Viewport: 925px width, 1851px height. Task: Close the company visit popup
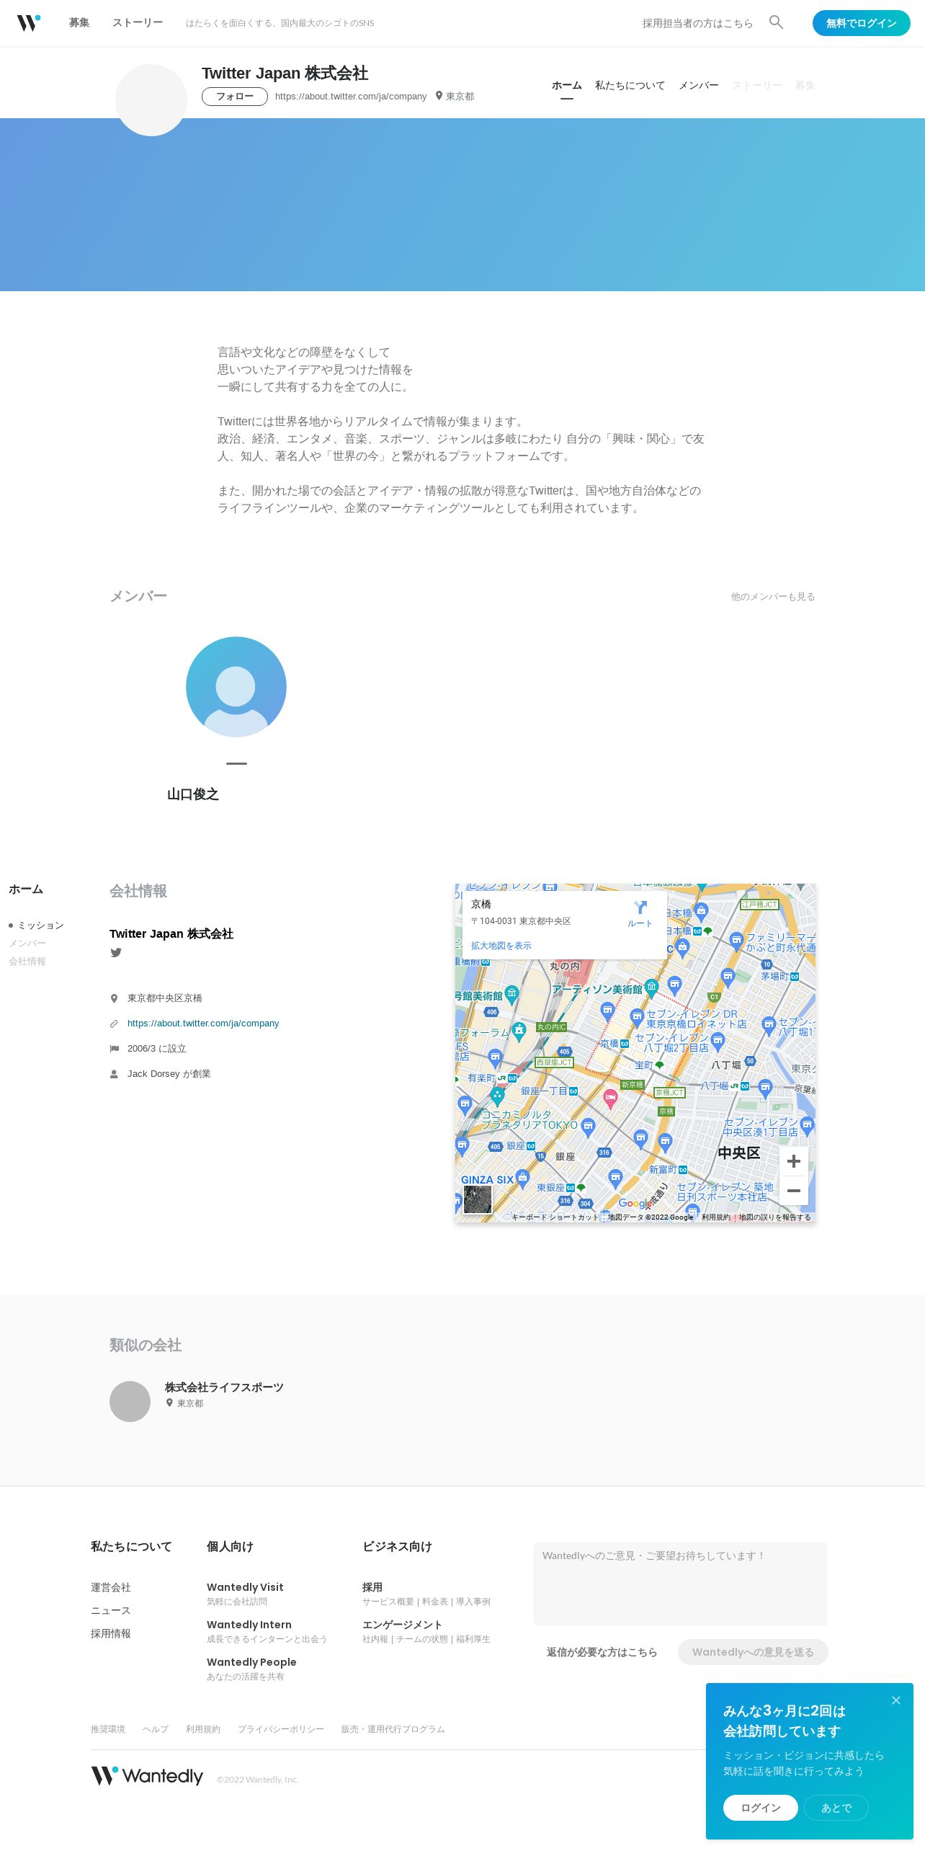click(x=896, y=1700)
